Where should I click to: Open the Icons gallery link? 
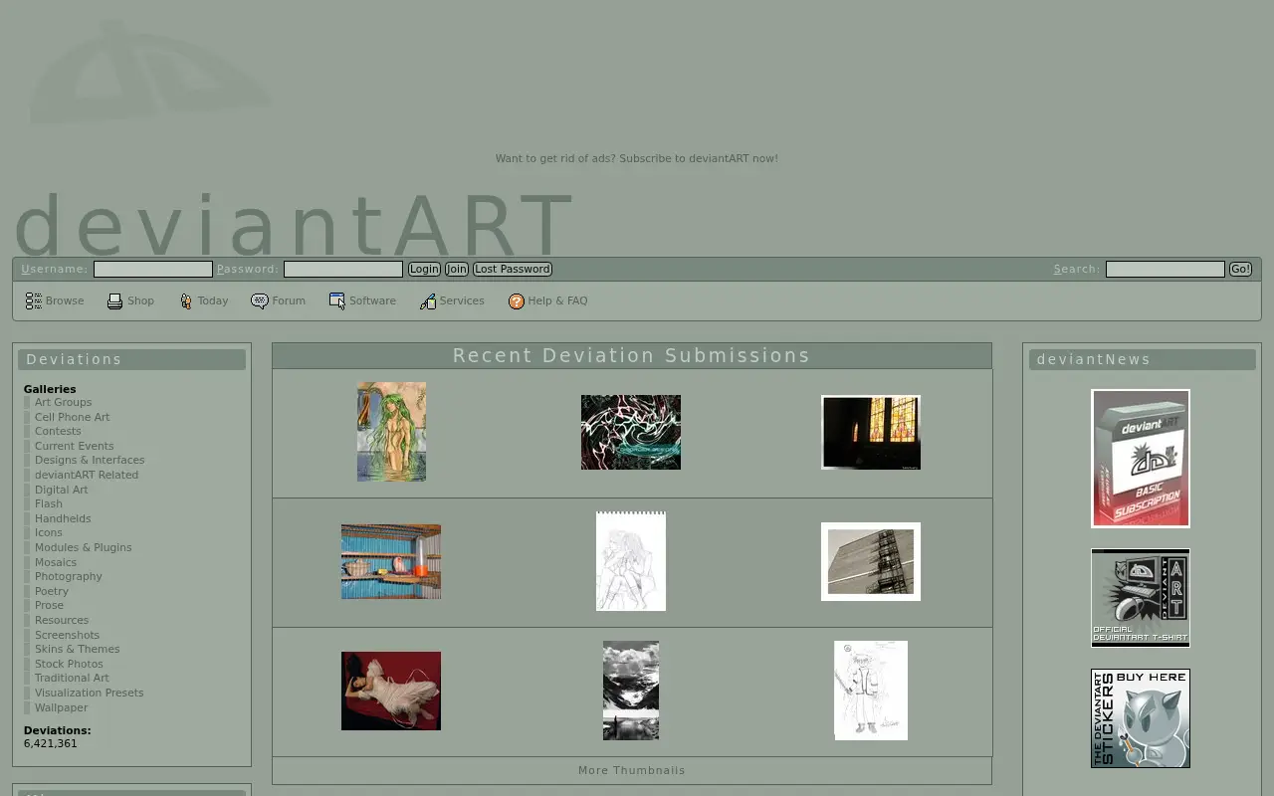49,532
